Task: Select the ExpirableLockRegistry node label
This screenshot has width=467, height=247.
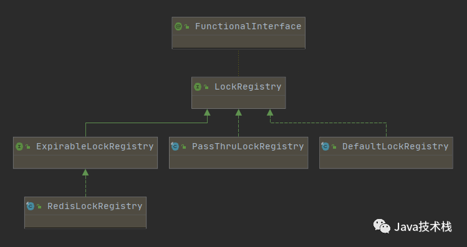Action: [95, 147]
